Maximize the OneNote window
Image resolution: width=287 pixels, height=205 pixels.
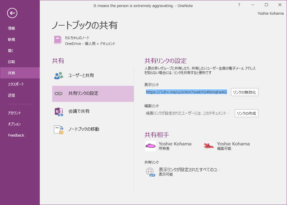tap(266, 5)
